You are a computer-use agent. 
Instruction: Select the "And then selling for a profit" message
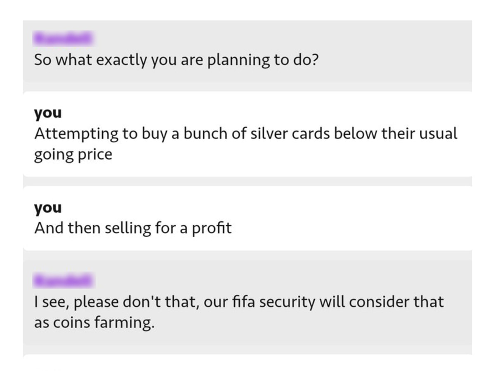pyautogui.click(x=133, y=228)
